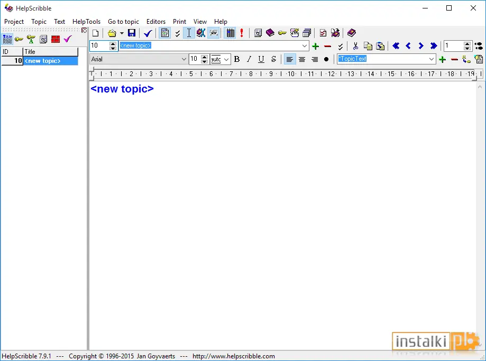
Task: Select the <new topic> row in list
Action: pos(40,61)
